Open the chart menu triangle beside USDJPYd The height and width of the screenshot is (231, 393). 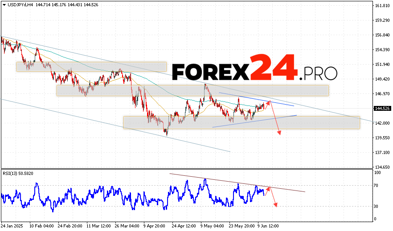click(3, 4)
